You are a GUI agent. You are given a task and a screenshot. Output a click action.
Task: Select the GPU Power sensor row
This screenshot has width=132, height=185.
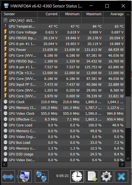coord(63,49)
